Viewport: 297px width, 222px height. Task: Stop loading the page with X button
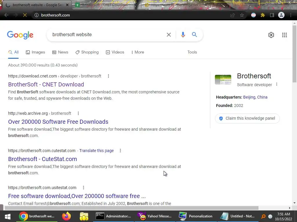coord(25,15)
